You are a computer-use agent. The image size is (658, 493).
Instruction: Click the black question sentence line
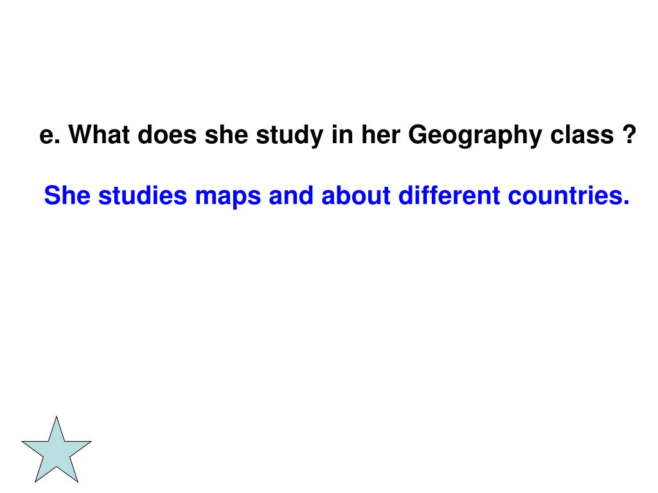click(338, 135)
